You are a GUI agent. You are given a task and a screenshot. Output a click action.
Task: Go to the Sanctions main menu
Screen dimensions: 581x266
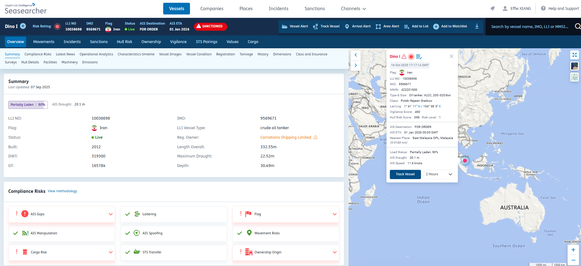[314, 9]
